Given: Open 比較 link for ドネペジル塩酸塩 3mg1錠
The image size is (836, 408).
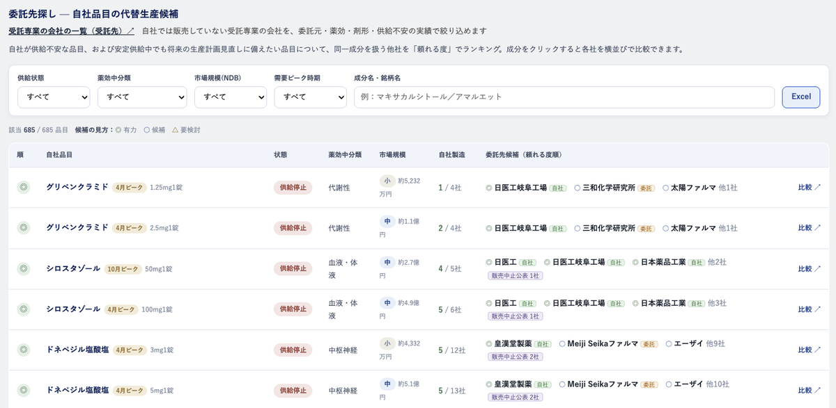Looking at the screenshot, I should [x=810, y=350].
